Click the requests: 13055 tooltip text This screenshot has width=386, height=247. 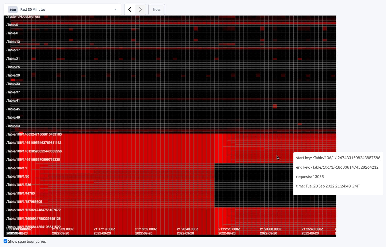tap(310, 177)
